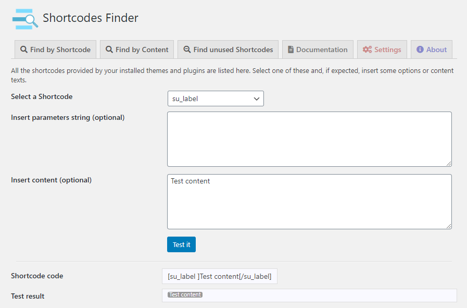Click the Insert content (optional) label

[51, 180]
